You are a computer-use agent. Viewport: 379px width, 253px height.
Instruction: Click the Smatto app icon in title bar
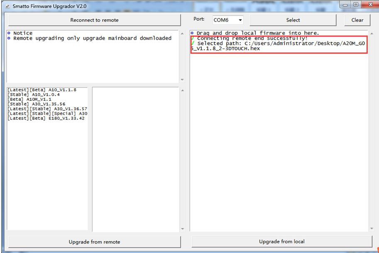tap(7, 7)
